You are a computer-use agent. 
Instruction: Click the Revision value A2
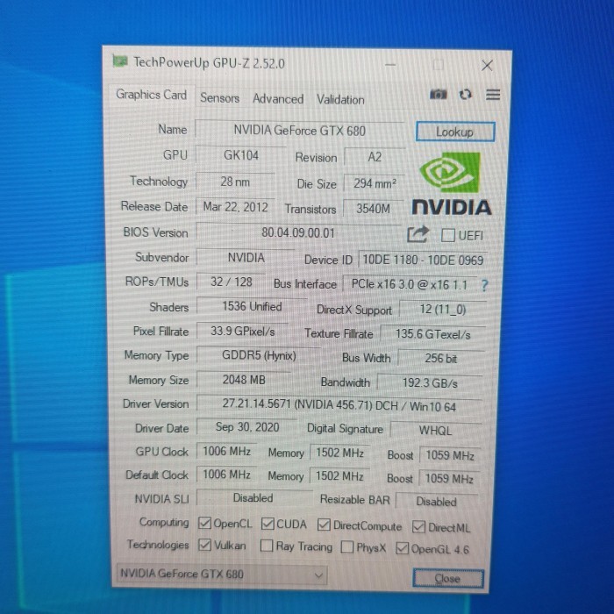click(x=375, y=157)
